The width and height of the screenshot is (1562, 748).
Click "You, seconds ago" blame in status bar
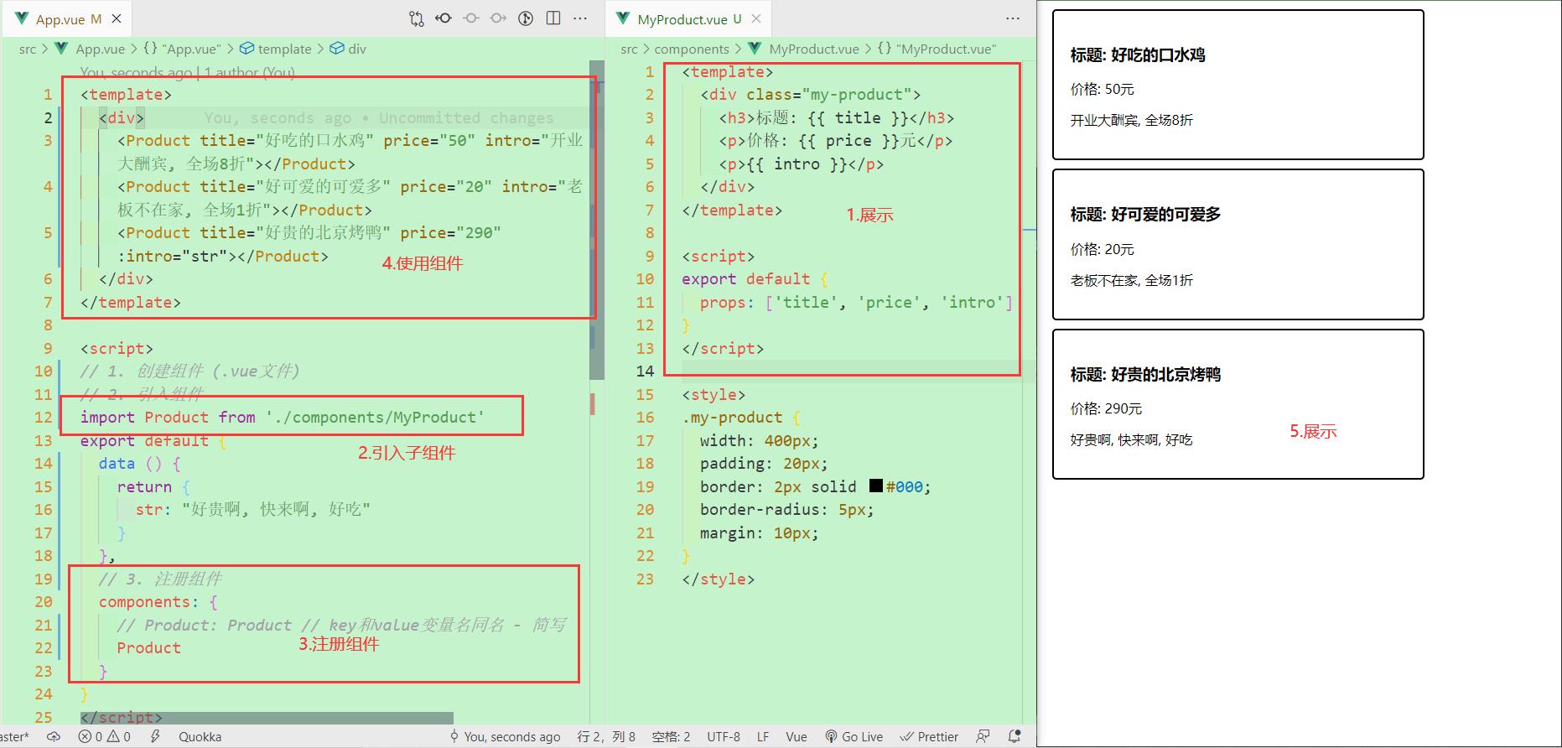tap(505, 736)
